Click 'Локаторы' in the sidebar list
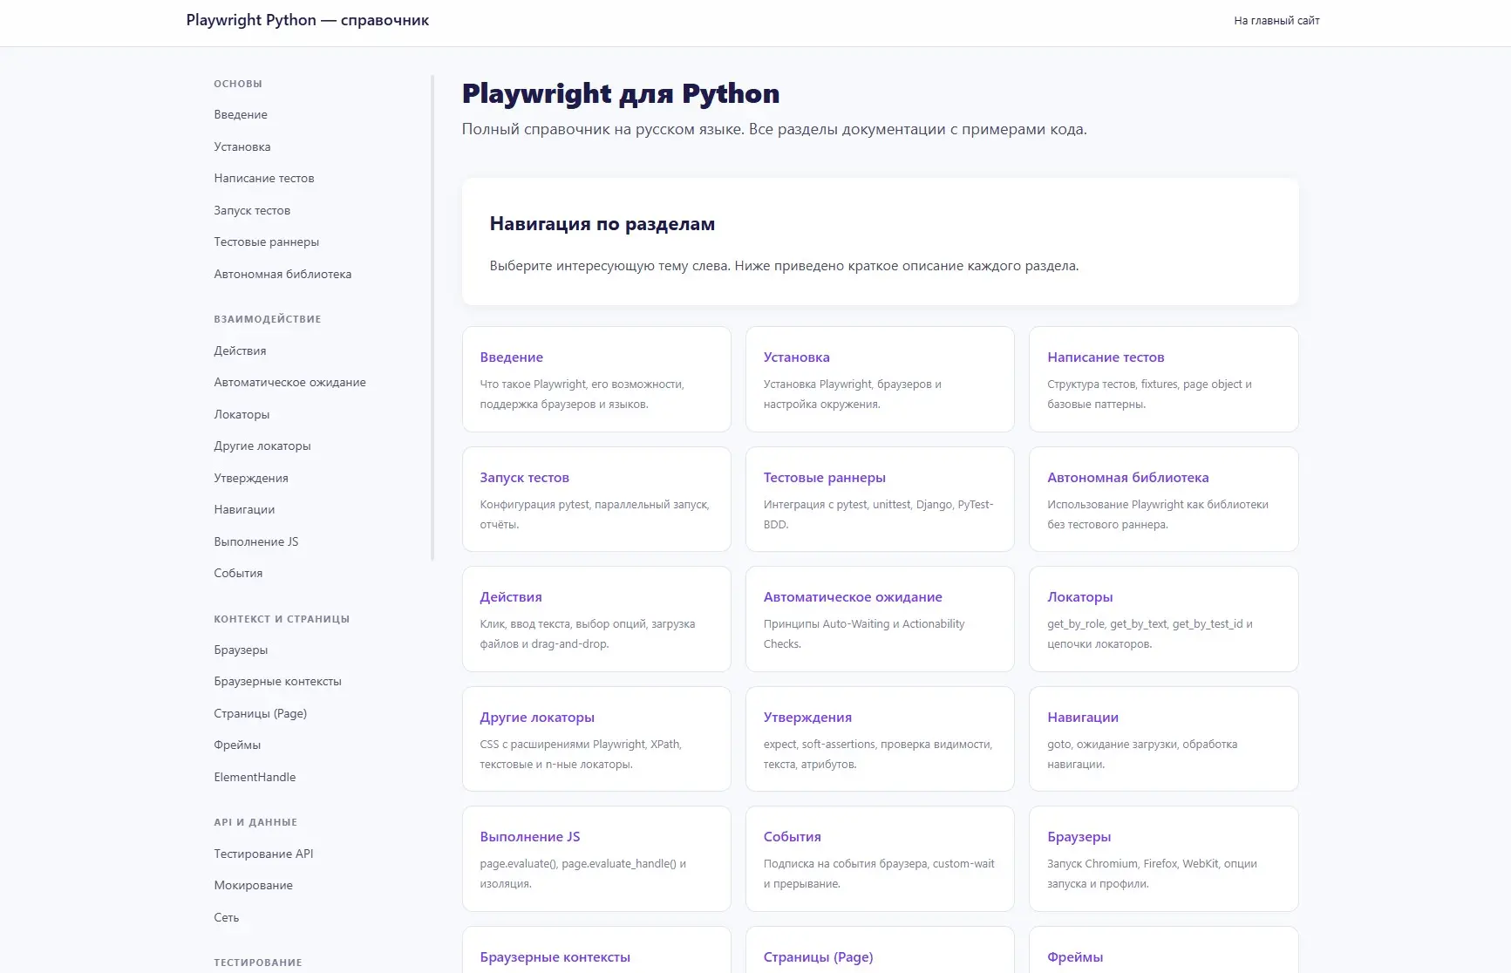This screenshot has width=1511, height=973. [242, 414]
